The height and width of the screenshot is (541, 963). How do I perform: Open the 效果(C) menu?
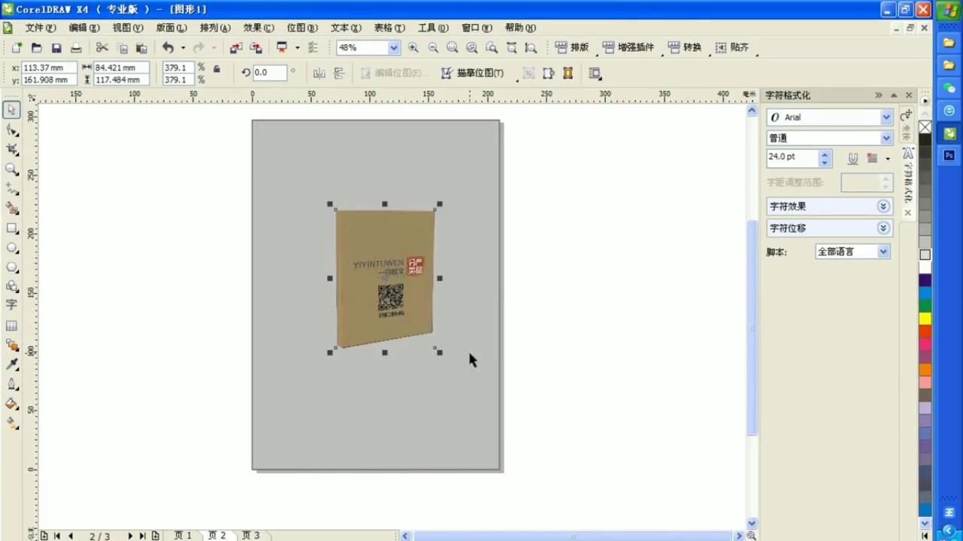coord(258,28)
